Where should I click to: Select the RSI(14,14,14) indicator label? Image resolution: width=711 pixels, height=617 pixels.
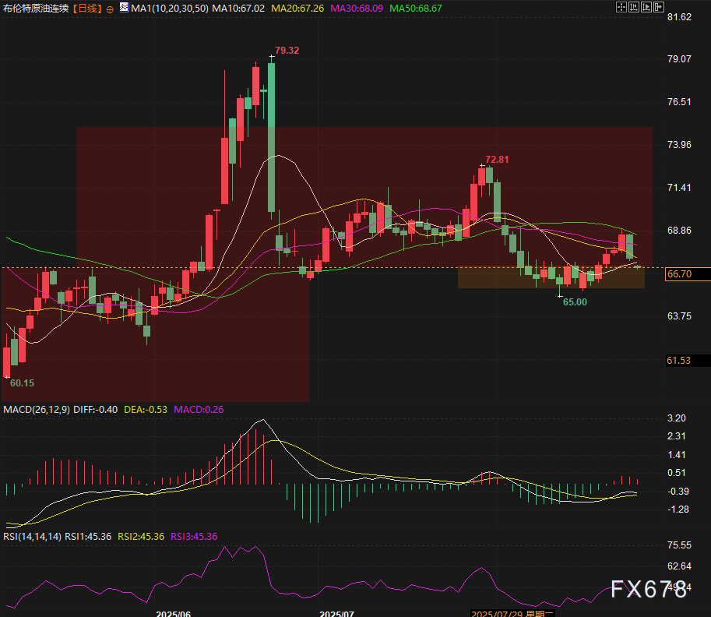point(31,537)
